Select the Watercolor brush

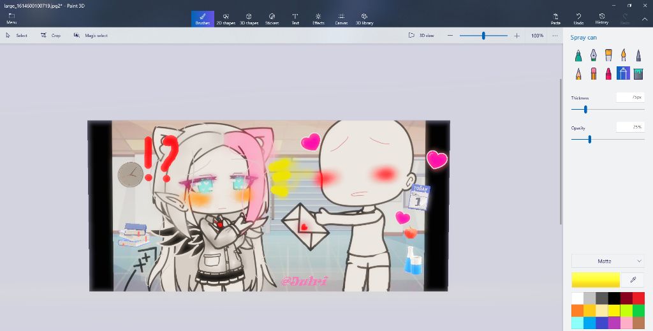pos(624,55)
